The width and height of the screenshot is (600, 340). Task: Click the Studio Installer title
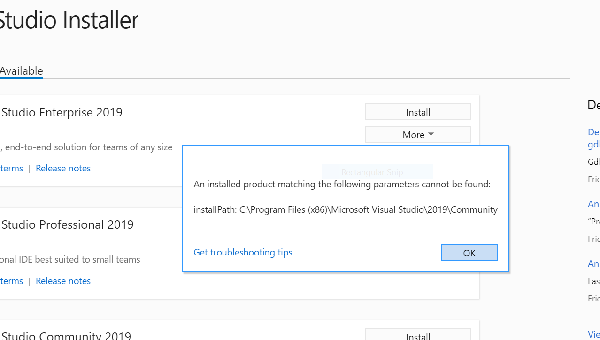tap(69, 20)
